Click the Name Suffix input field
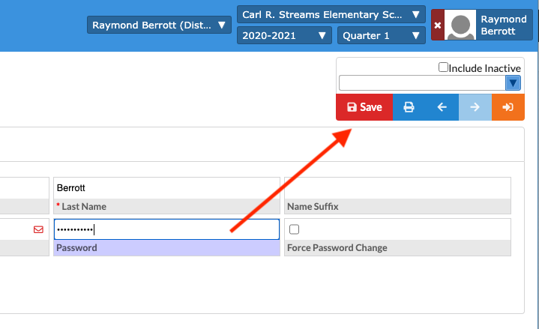The image size is (539, 329). (397, 187)
